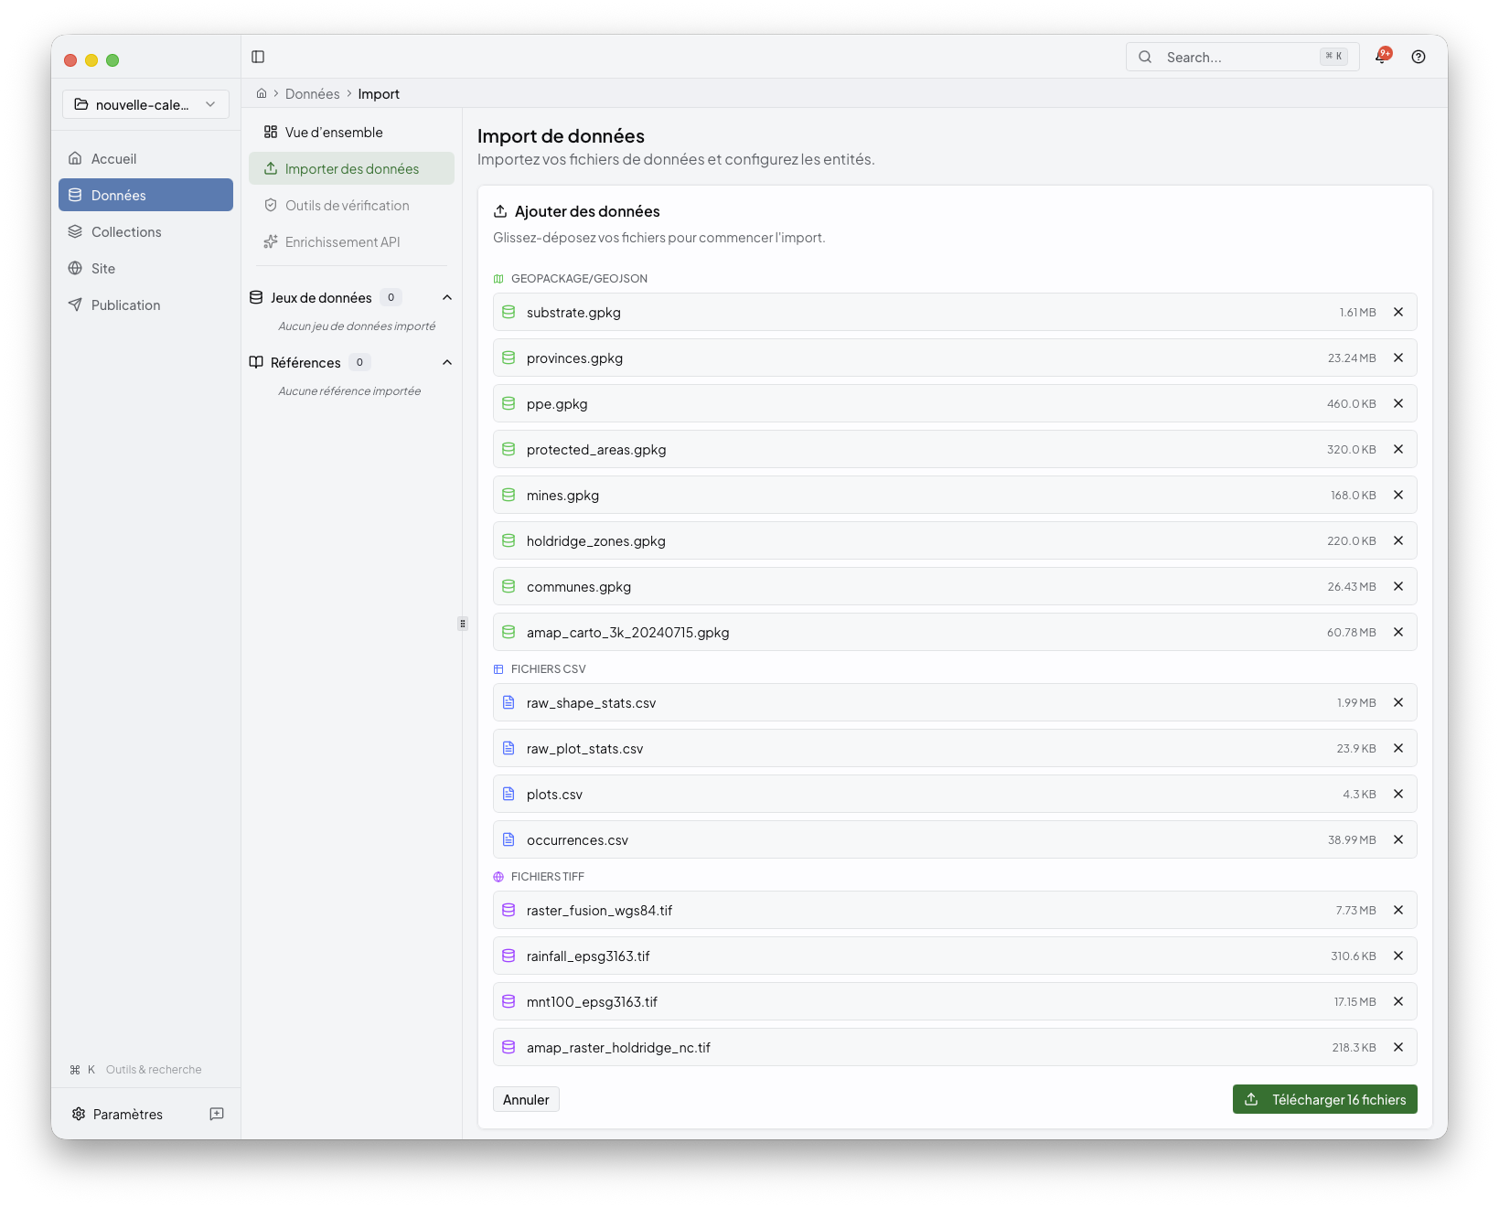Click the Télécharger 16 fichiers button

1324,1099
